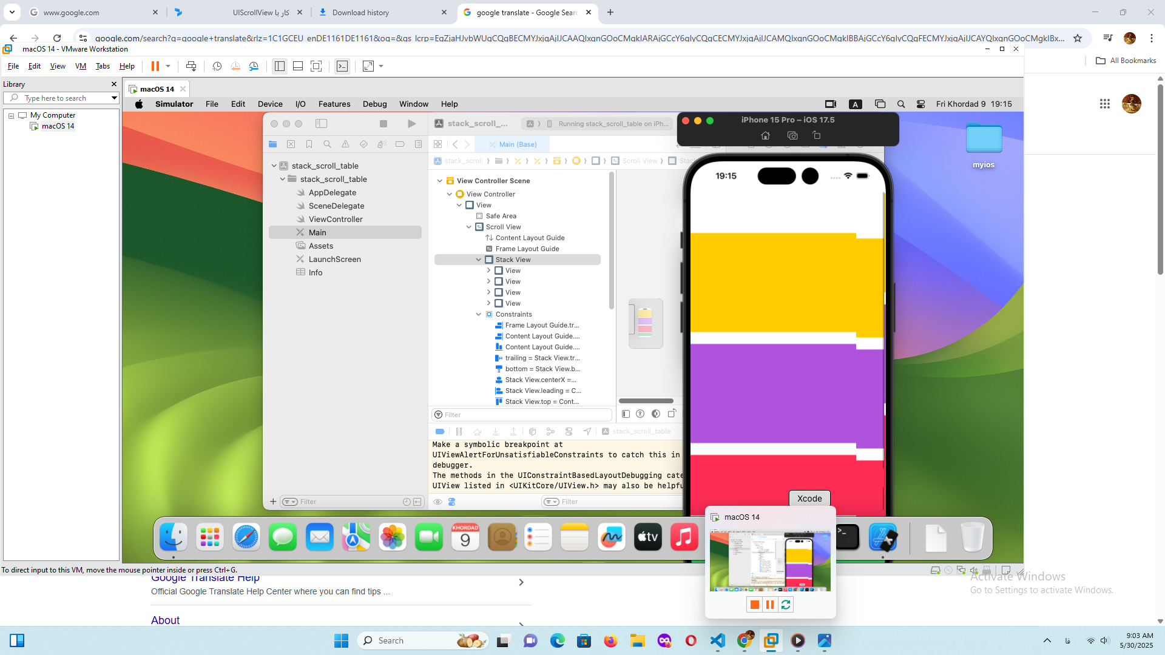The height and width of the screenshot is (655, 1165).
Task: Open Debug Memory Graph
Action: pyautogui.click(x=550, y=431)
